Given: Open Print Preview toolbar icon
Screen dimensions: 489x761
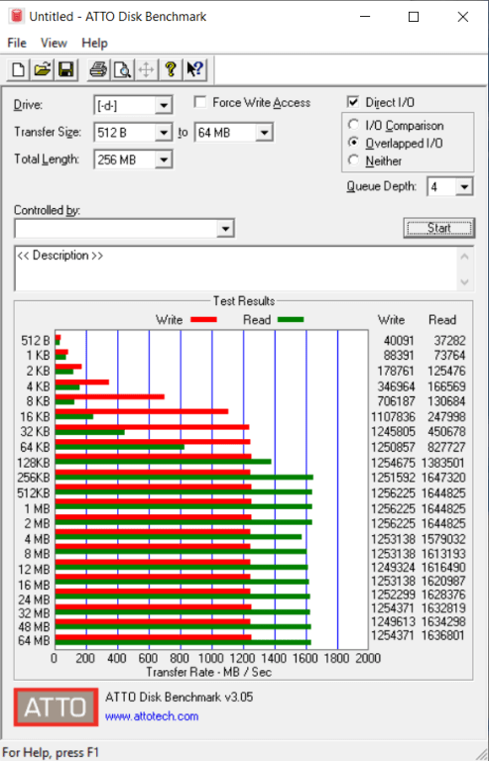Looking at the screenshot, I should click(122, 69).
